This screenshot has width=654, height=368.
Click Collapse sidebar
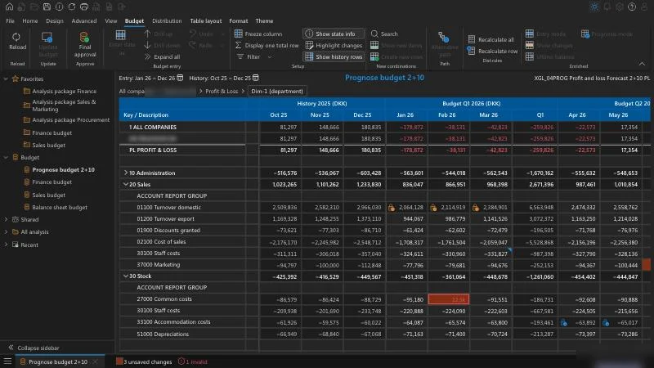point(34,348)
